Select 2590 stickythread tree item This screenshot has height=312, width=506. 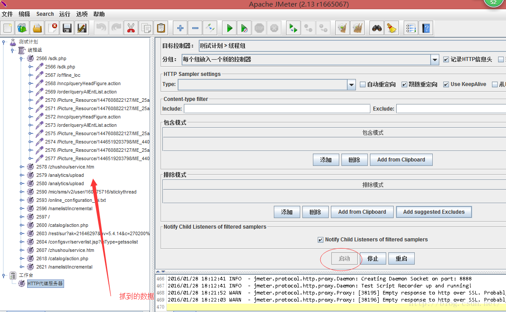[86, 192]
